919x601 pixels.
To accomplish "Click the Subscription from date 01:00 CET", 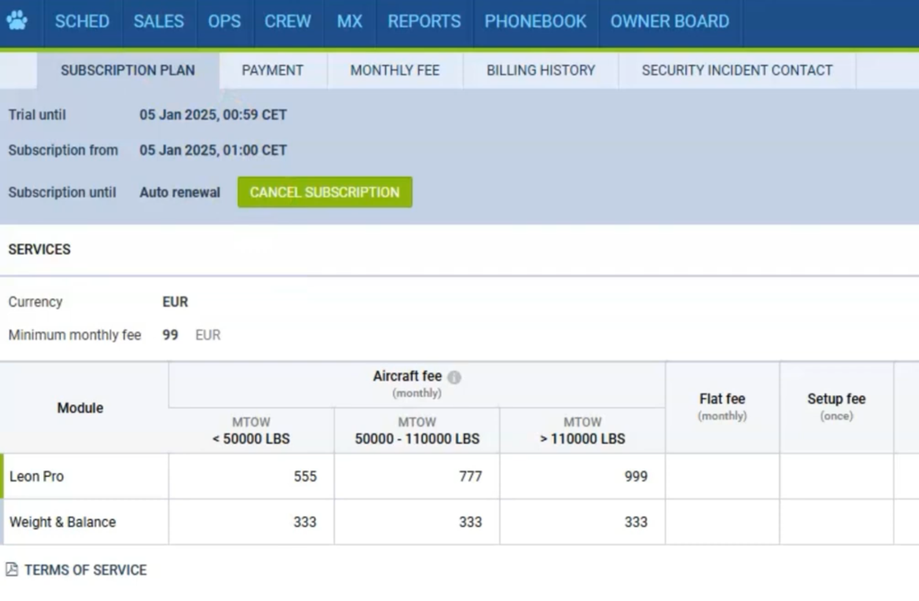I will coord(213,150).
